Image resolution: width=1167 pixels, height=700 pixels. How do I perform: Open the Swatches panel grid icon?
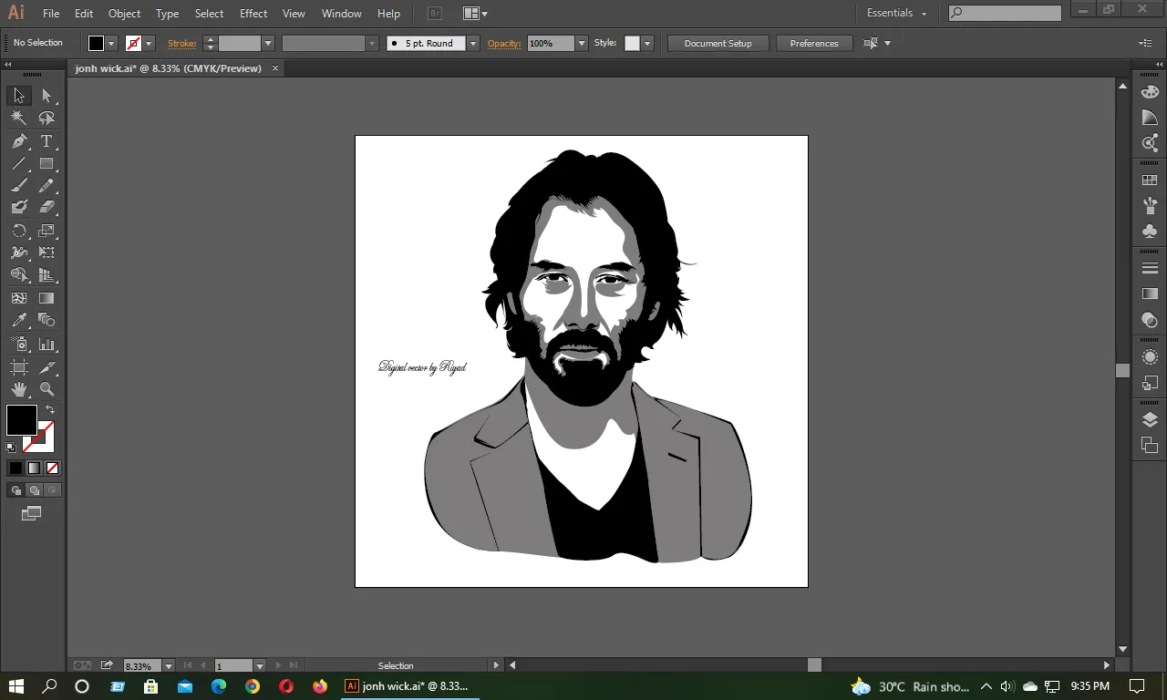(1150, 180)
